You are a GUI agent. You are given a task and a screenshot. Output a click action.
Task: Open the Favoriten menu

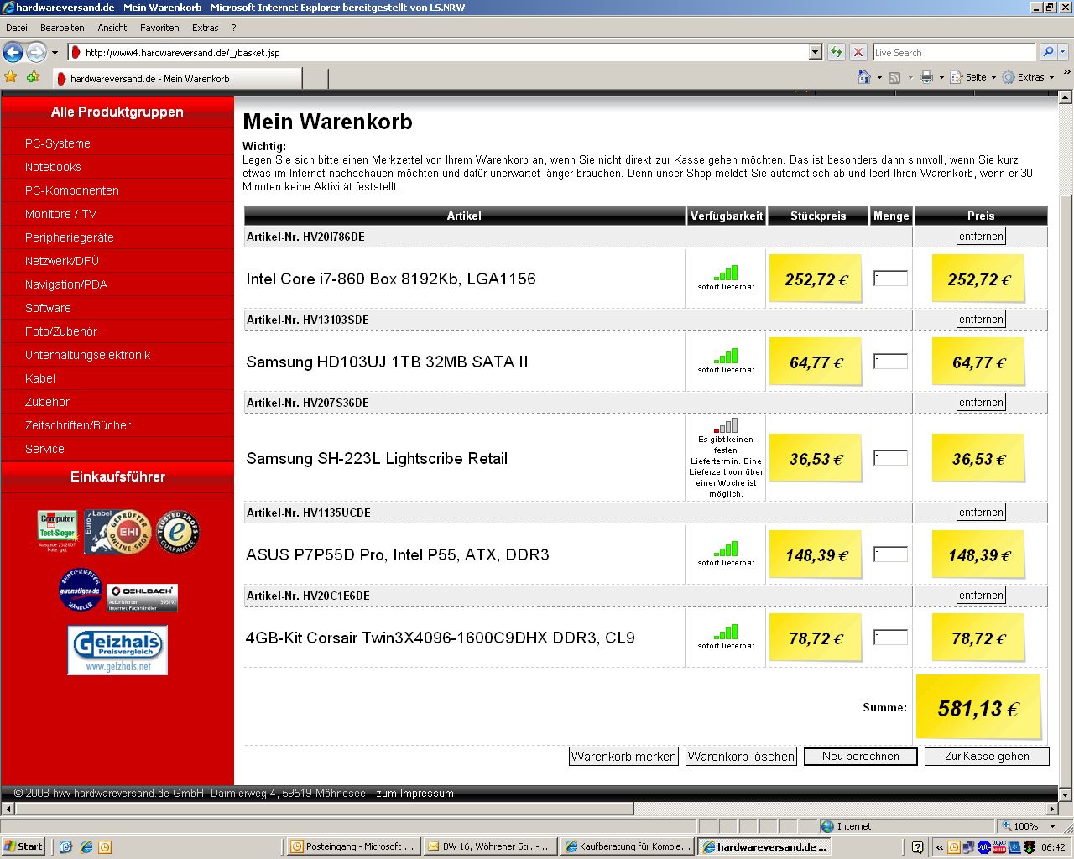tap(159, 28)
